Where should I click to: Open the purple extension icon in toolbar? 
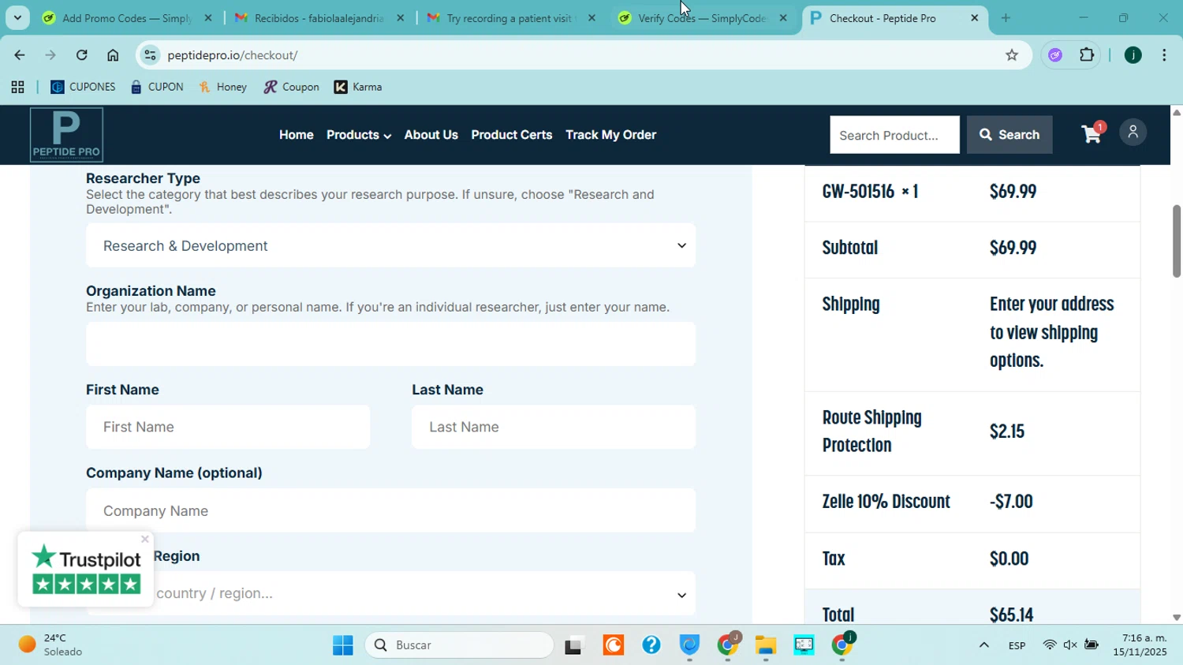[x=1055, y=55]
